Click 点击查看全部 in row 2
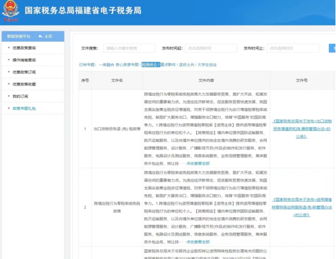 (198, 242)
